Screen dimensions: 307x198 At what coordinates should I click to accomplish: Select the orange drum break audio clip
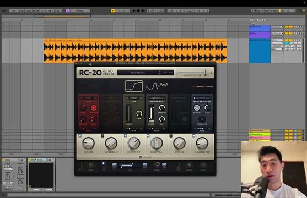pyautogui.click(x=135, y=51)
